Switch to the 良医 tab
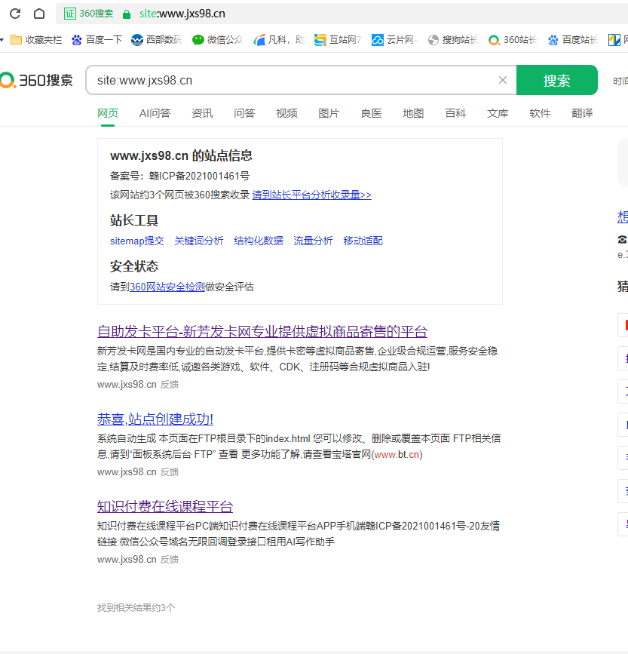 tap(372, 113)
